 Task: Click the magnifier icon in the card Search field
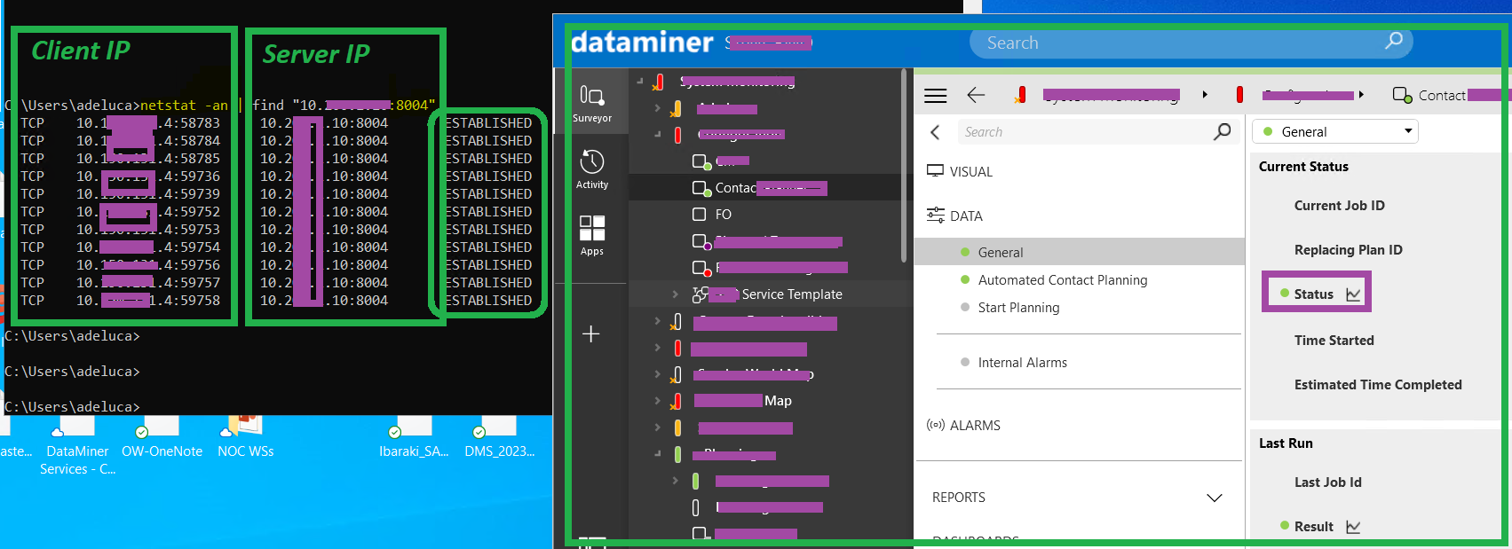(1223, 131)
